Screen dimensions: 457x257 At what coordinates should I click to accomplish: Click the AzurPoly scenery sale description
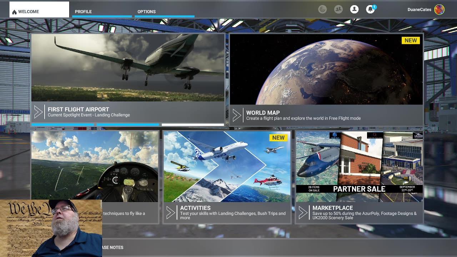point(365,216)
